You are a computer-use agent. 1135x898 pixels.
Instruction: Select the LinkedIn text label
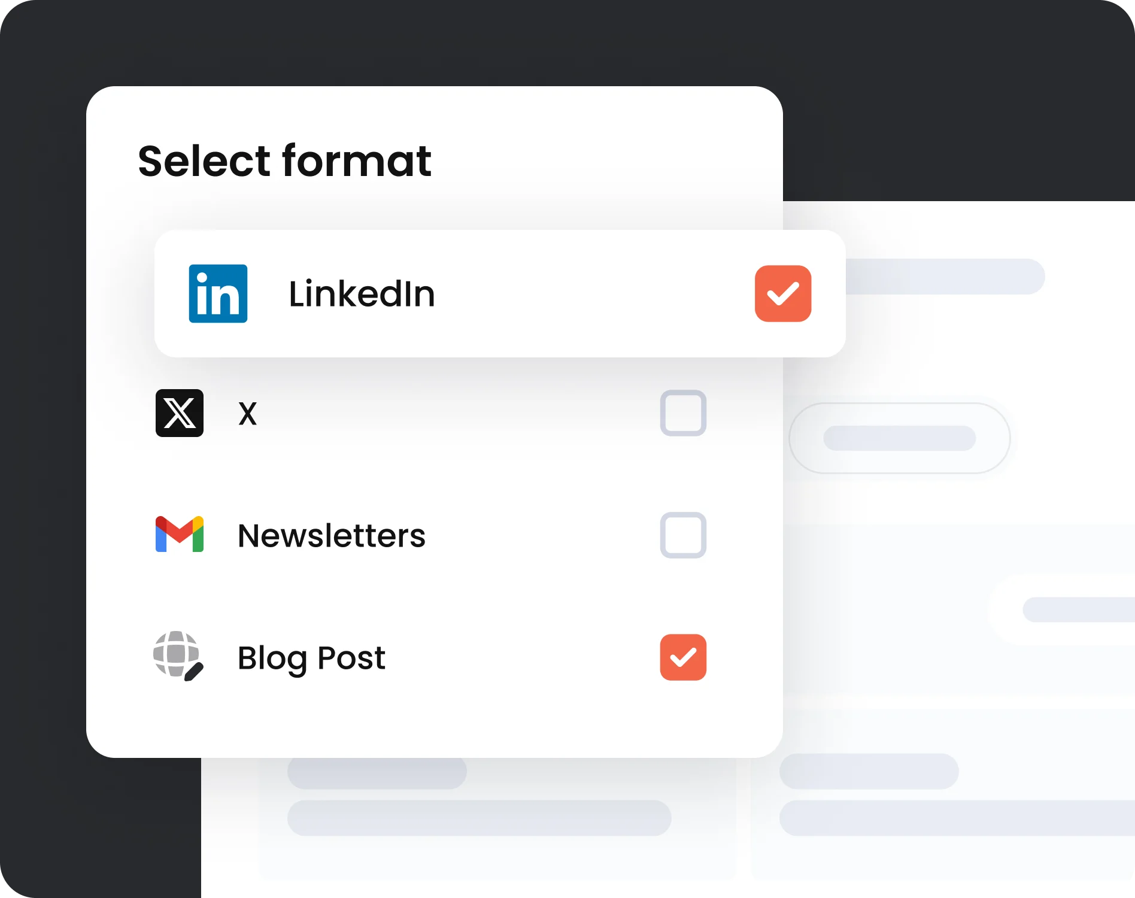tap(362, 294)
